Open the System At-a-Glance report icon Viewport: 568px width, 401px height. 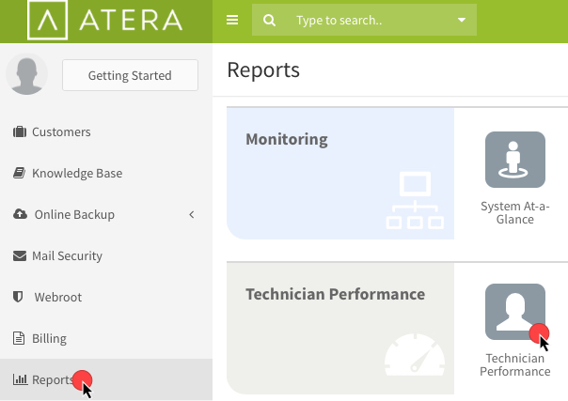(x=515, y=160)
